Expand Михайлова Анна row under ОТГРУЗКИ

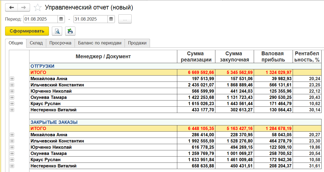pyautogui.click(x=12, y=79)
